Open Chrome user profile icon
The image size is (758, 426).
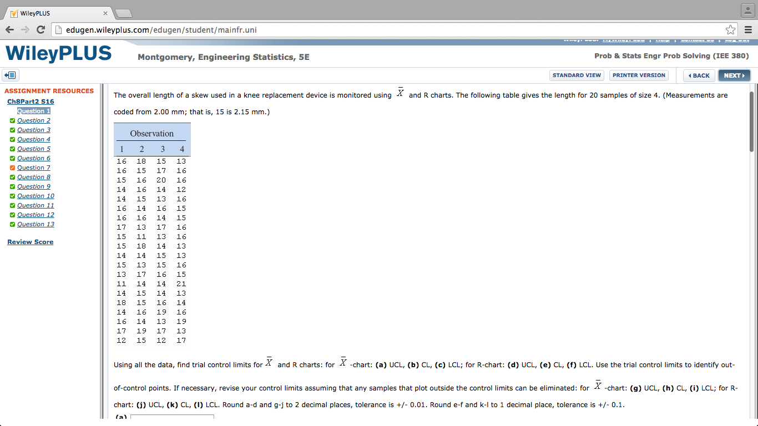(x=748, y=11)
